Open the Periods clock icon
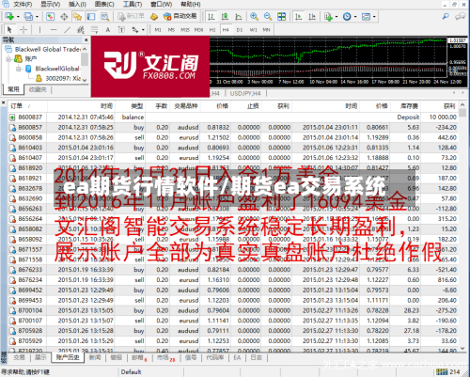This screenshot has width=470, height=377. [x=347, y=16]
